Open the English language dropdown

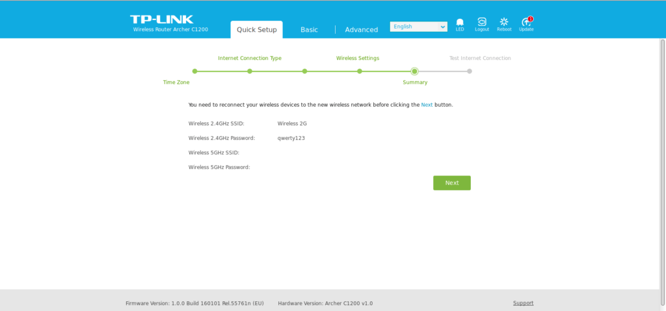click(x=418, y=27)
